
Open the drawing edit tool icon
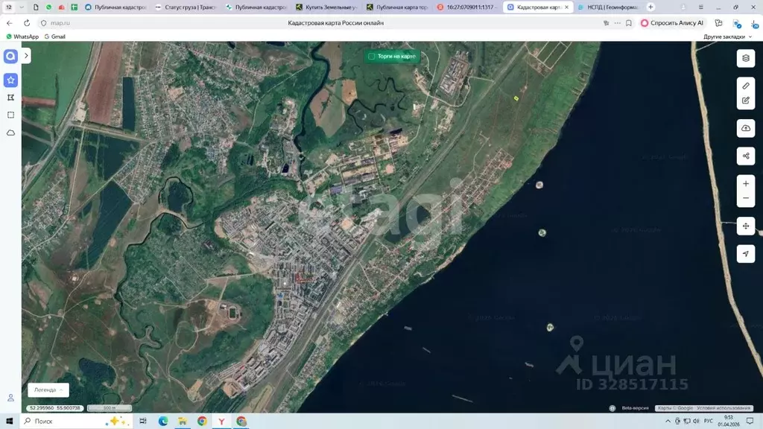pyautogui.click(x=746, y=99)
